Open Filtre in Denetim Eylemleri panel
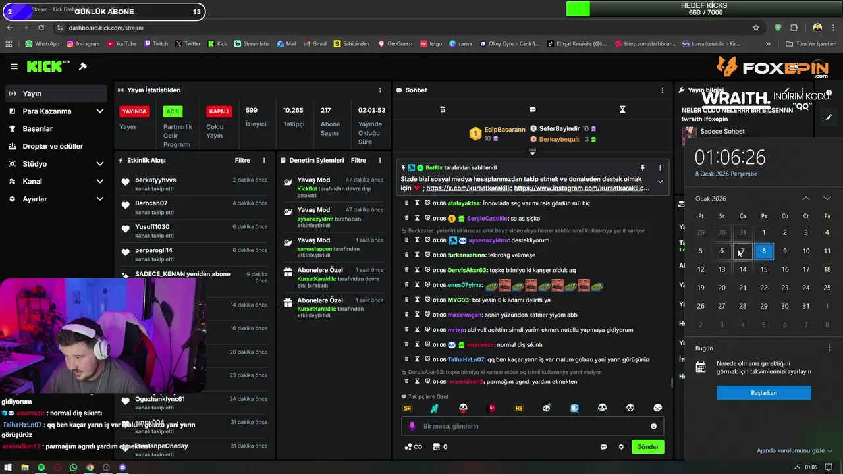 pos(358,160)
